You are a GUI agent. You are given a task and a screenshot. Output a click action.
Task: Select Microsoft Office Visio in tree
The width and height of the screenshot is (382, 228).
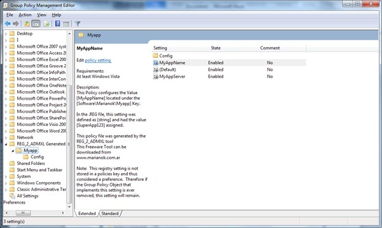tap(42, 124)
